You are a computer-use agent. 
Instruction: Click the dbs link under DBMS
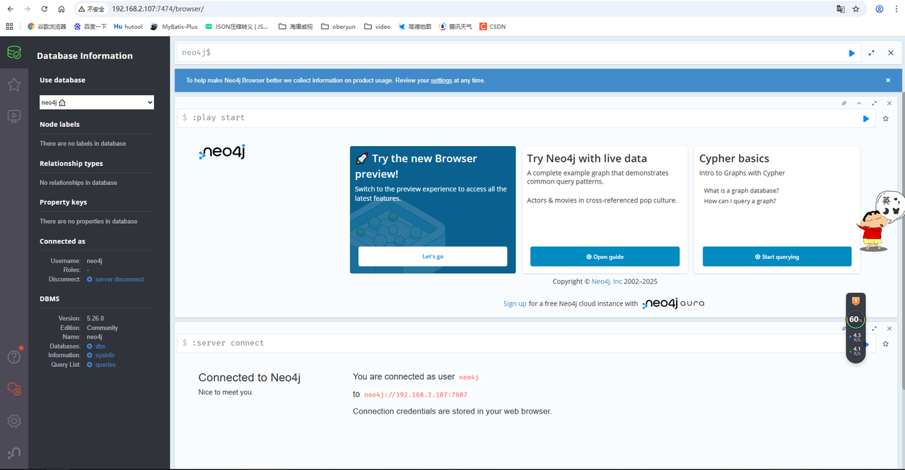[96, 347]
